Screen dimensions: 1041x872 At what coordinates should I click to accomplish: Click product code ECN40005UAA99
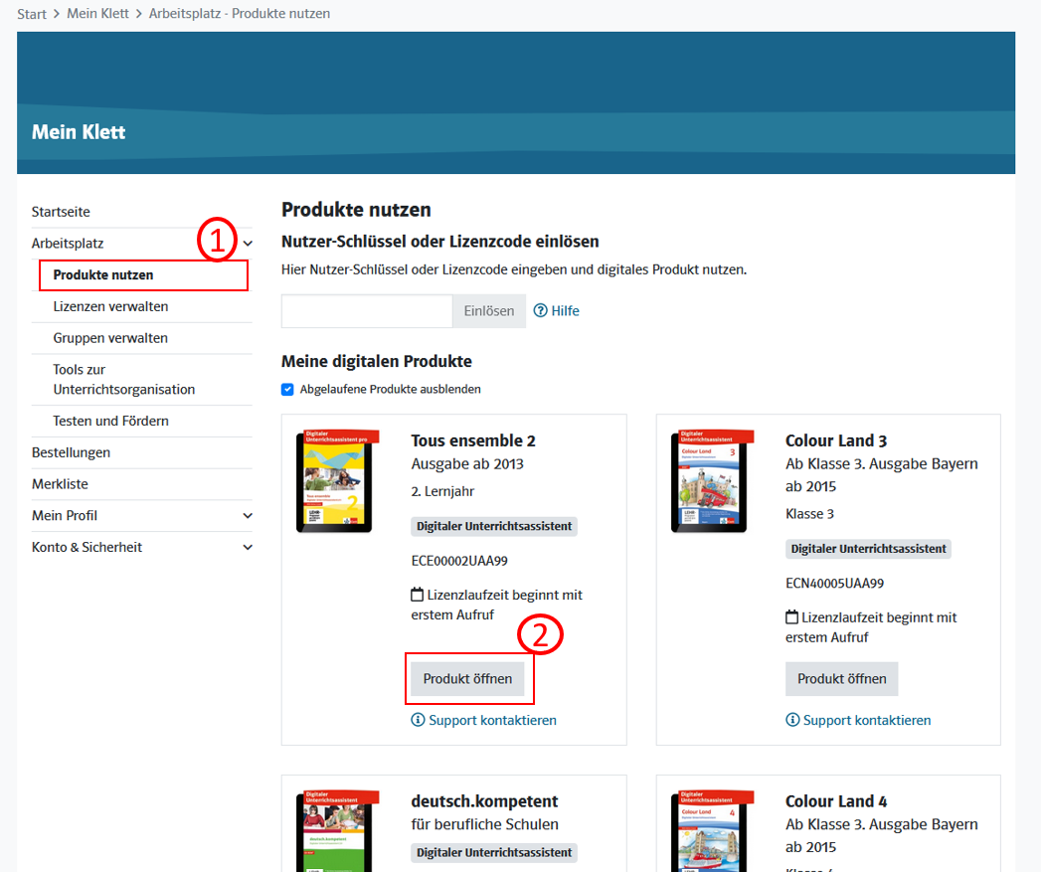pyautogui.click(x=834, y=584)
